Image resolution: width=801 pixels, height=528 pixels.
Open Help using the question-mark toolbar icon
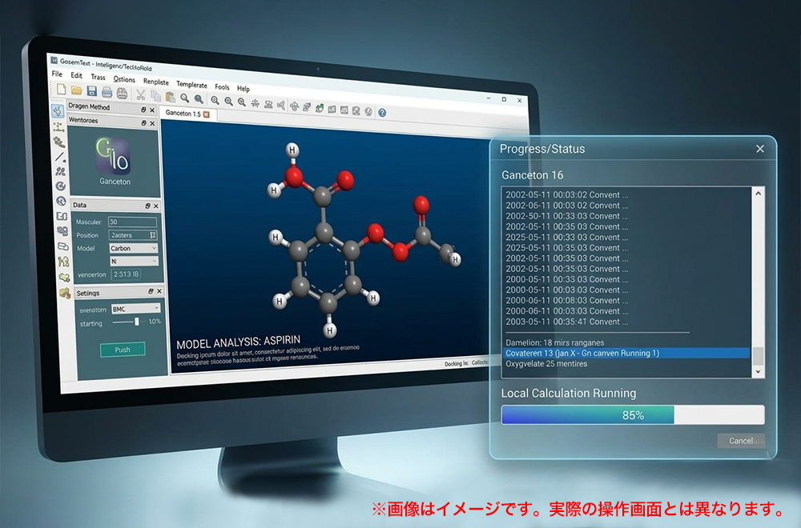tap(382, 112)
